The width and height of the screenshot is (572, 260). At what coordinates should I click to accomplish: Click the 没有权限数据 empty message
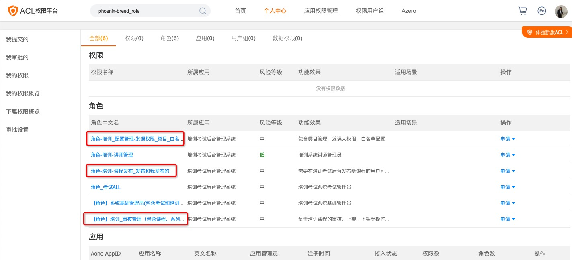tap(330, 88)
